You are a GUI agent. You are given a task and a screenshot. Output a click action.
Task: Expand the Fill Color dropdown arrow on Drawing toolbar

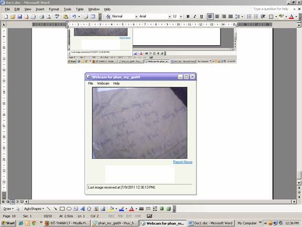(x=116, y=209)
